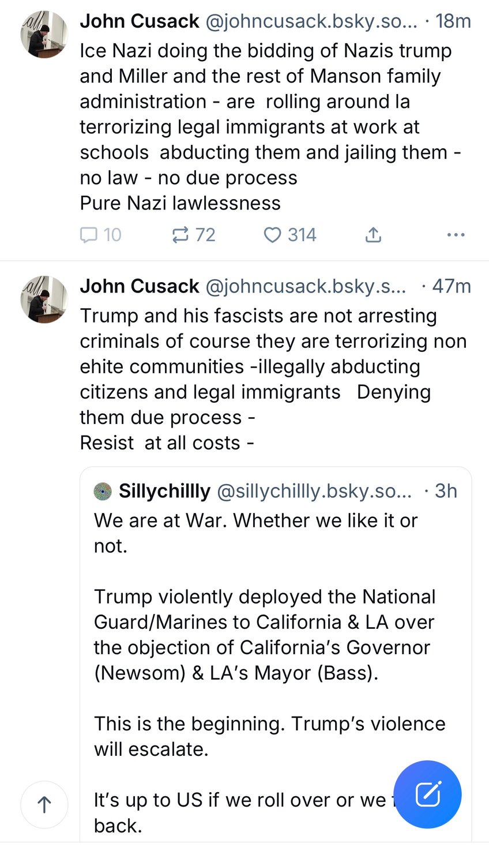The height and width of the screenshot is (851, 489).
Task: Like the first post with heart icon
Action: [x=272, y=235]
